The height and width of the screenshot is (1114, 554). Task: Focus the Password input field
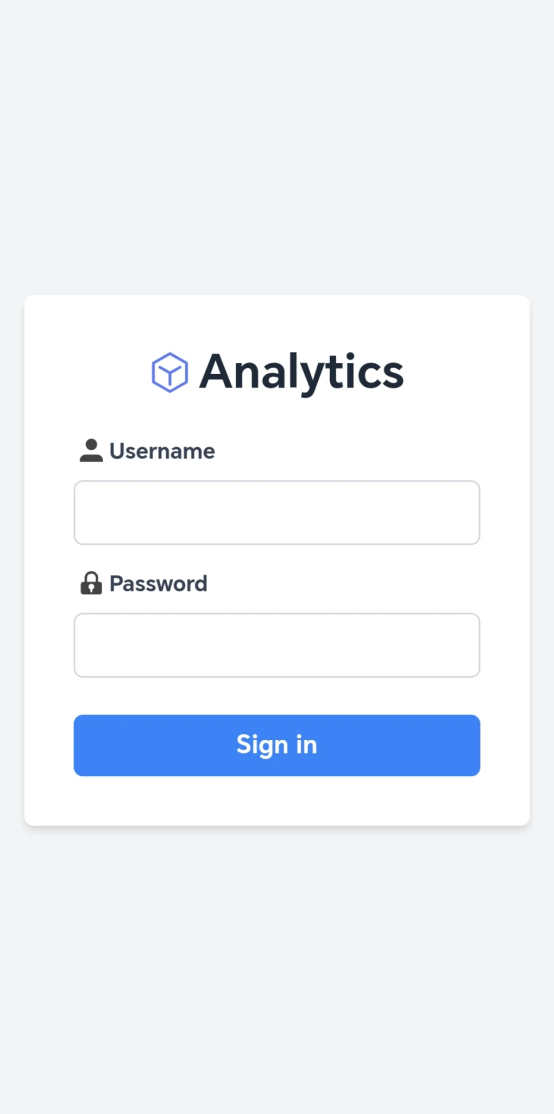coord(277,645)
